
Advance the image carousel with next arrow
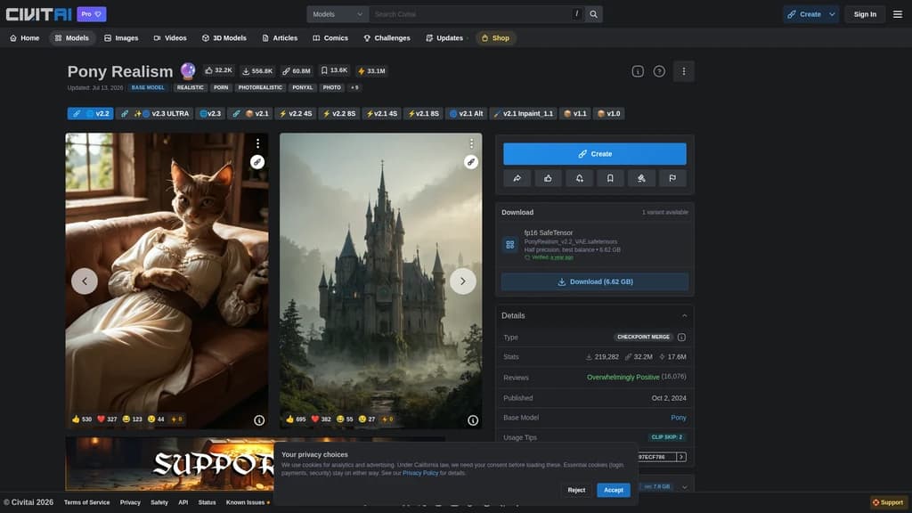click(462, 281)
